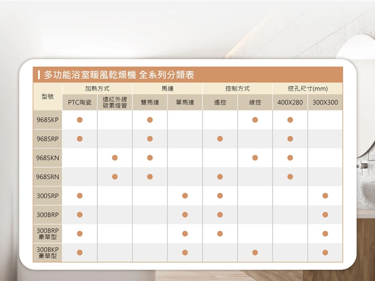375x281 pixels.
Task: Click the 雙馬達 dot in row 968SRN
Action: click(x=150, y=176)
